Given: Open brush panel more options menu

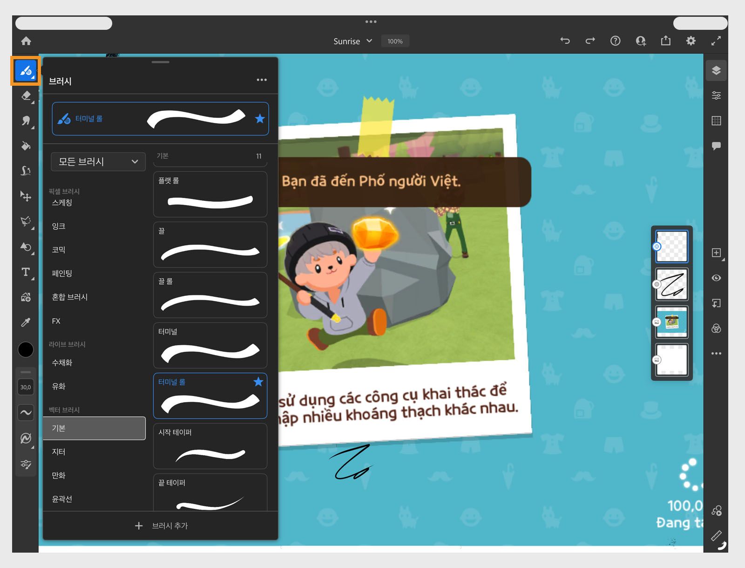Looking at the screenshot, I should click(x=262, y=80).
